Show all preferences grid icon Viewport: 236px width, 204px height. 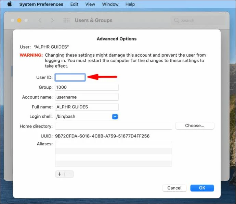(x=66, y=20)
